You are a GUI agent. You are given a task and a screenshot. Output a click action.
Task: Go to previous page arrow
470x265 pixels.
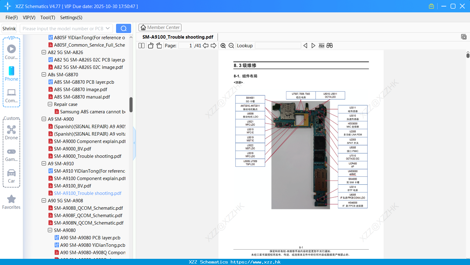click(206, 45)
